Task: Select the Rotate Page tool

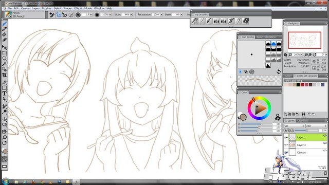Action: coord(5,143)
